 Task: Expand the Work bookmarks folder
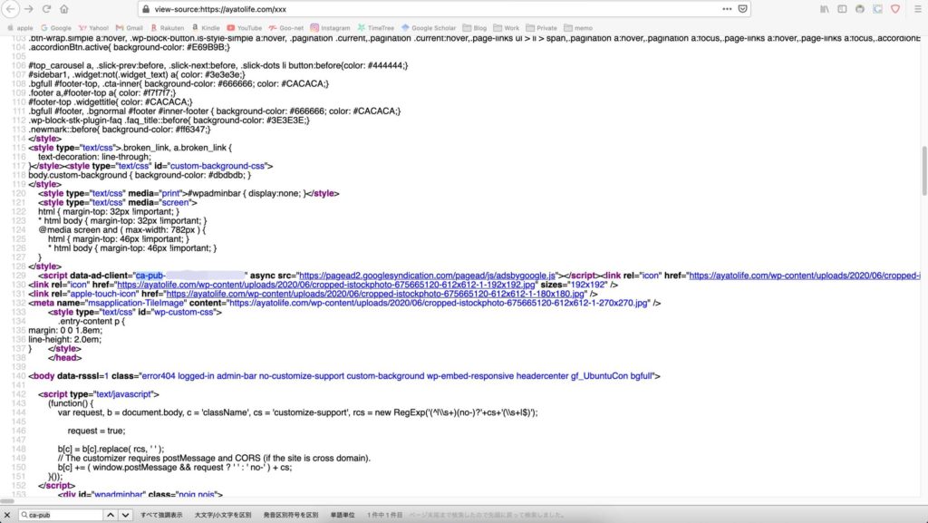pos(507,28)
